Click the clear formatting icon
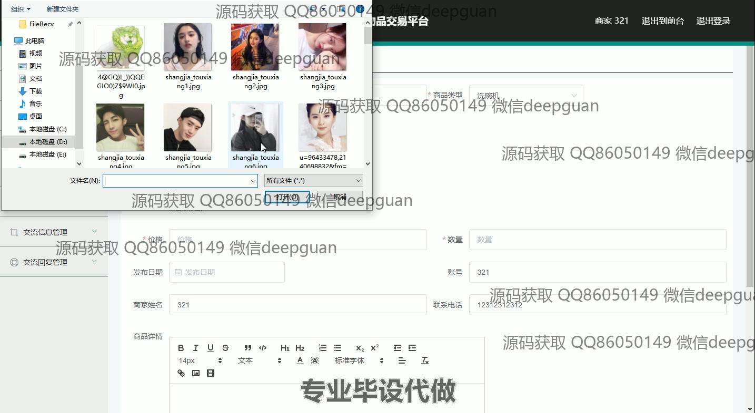 pos(425,360)
